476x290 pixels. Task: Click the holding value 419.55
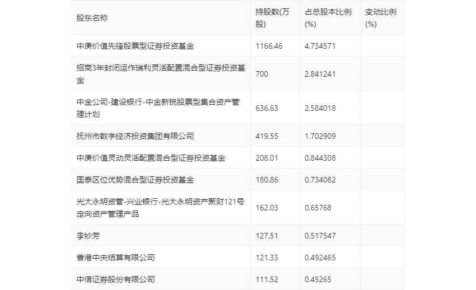tap(267, 136)
